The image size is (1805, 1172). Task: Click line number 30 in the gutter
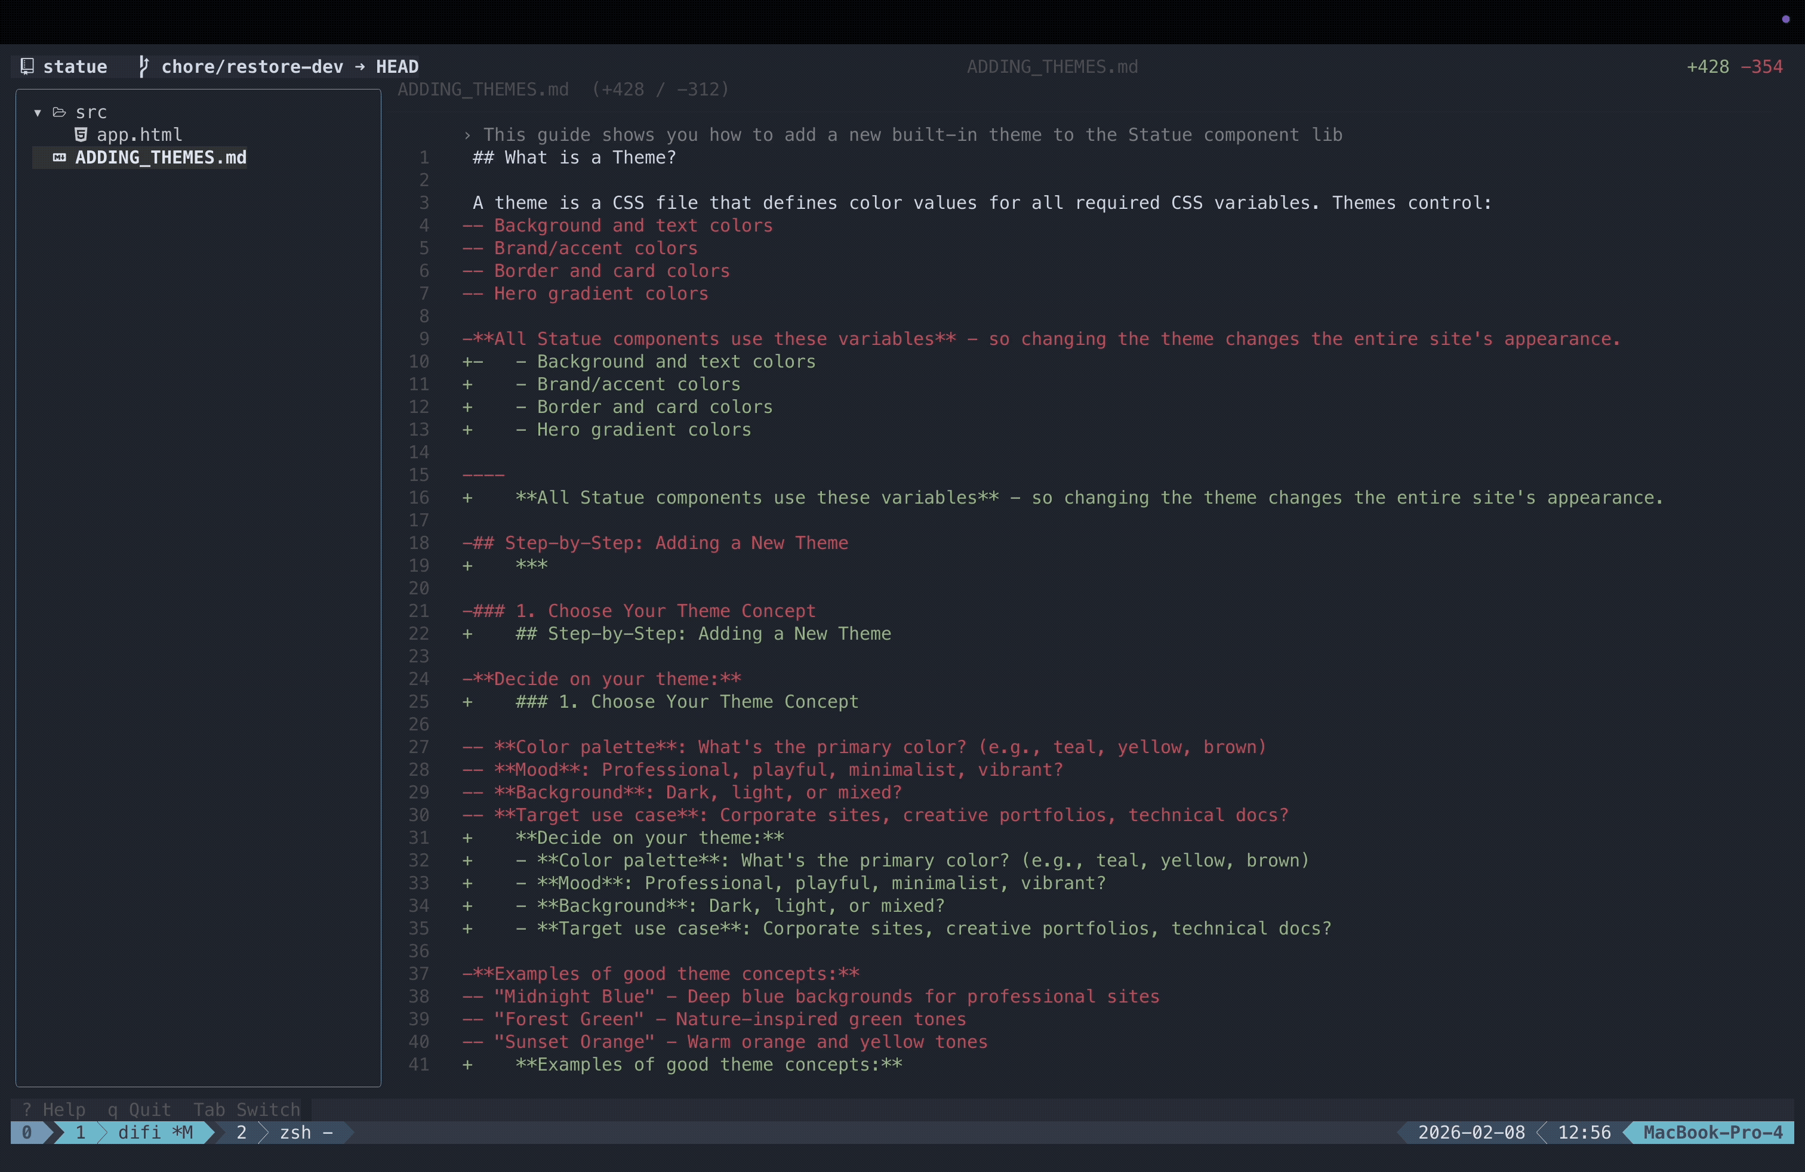(418, 815)
